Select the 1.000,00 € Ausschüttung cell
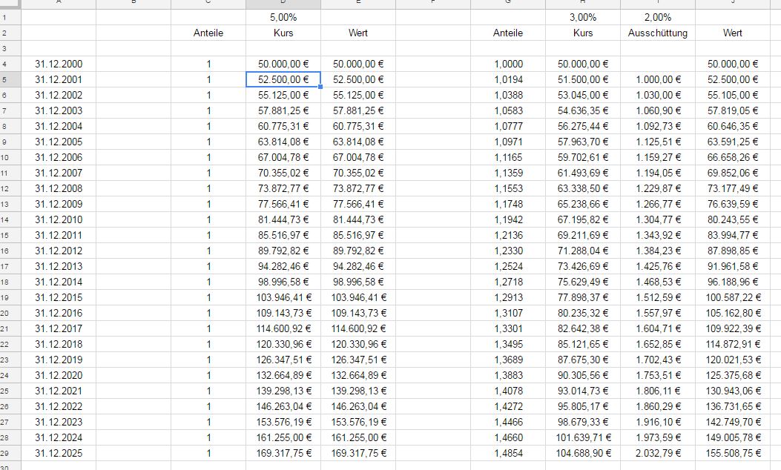This screenshot has width=781, height=470. (658, 79)
